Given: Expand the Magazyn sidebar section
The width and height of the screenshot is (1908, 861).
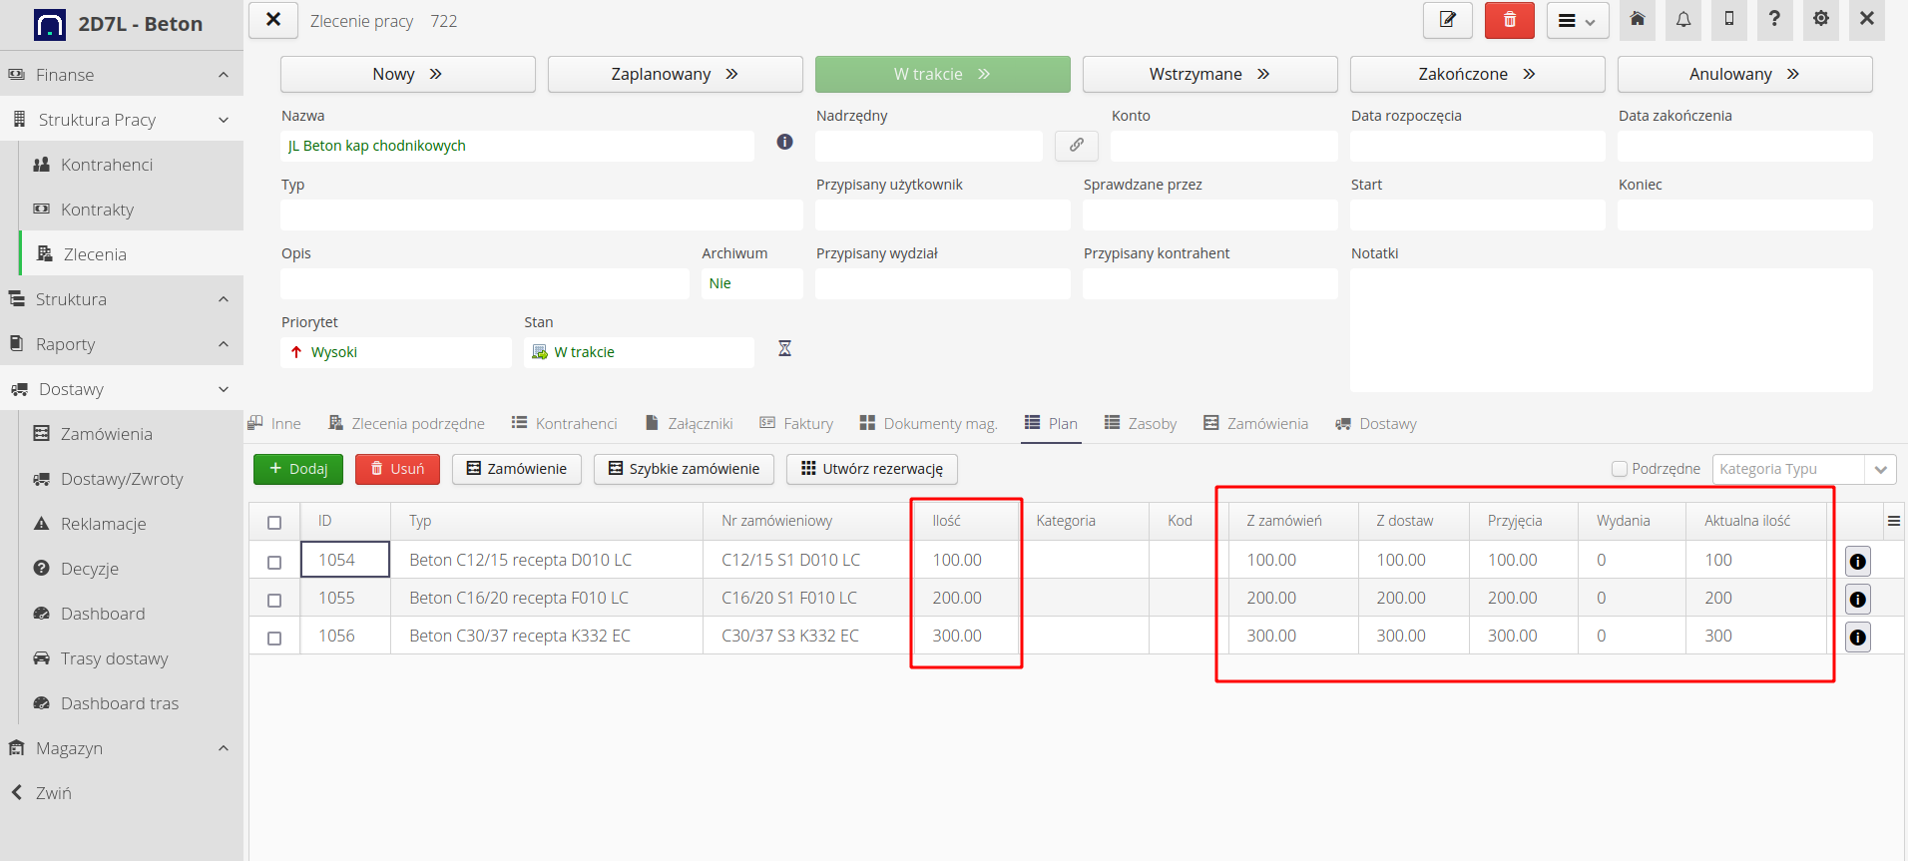Looking at the screenshot, I should (223, 748).
